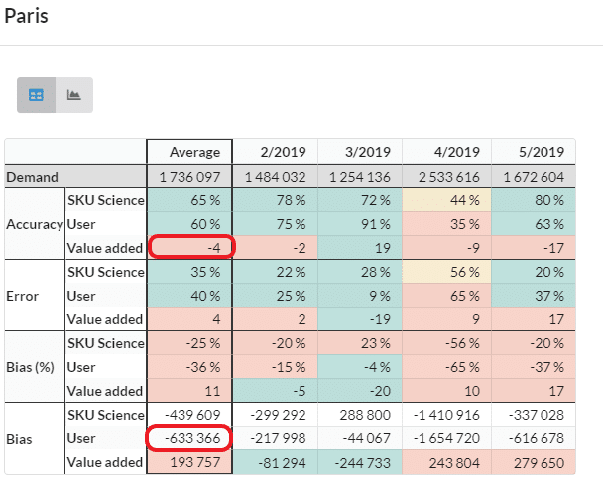Image resolution: width=603 pixels, height=495 pixels.
Task: Click the Paris page title
Action: (27, 17)
